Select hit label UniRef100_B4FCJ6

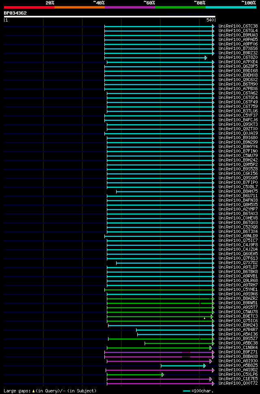(x=238, y=120)
